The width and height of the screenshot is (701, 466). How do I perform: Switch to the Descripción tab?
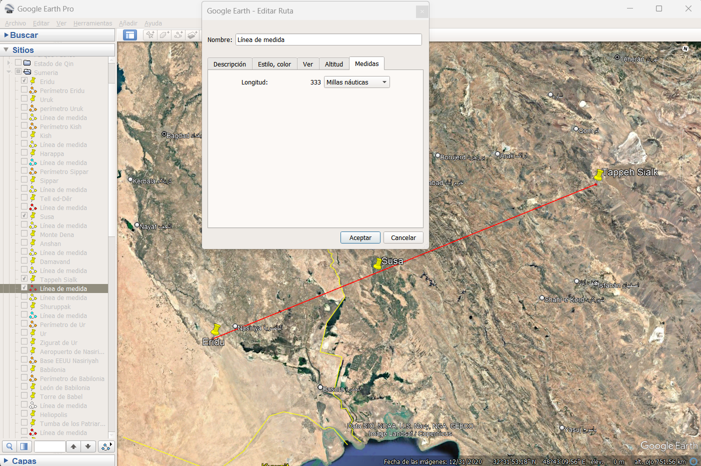[229, 64]
